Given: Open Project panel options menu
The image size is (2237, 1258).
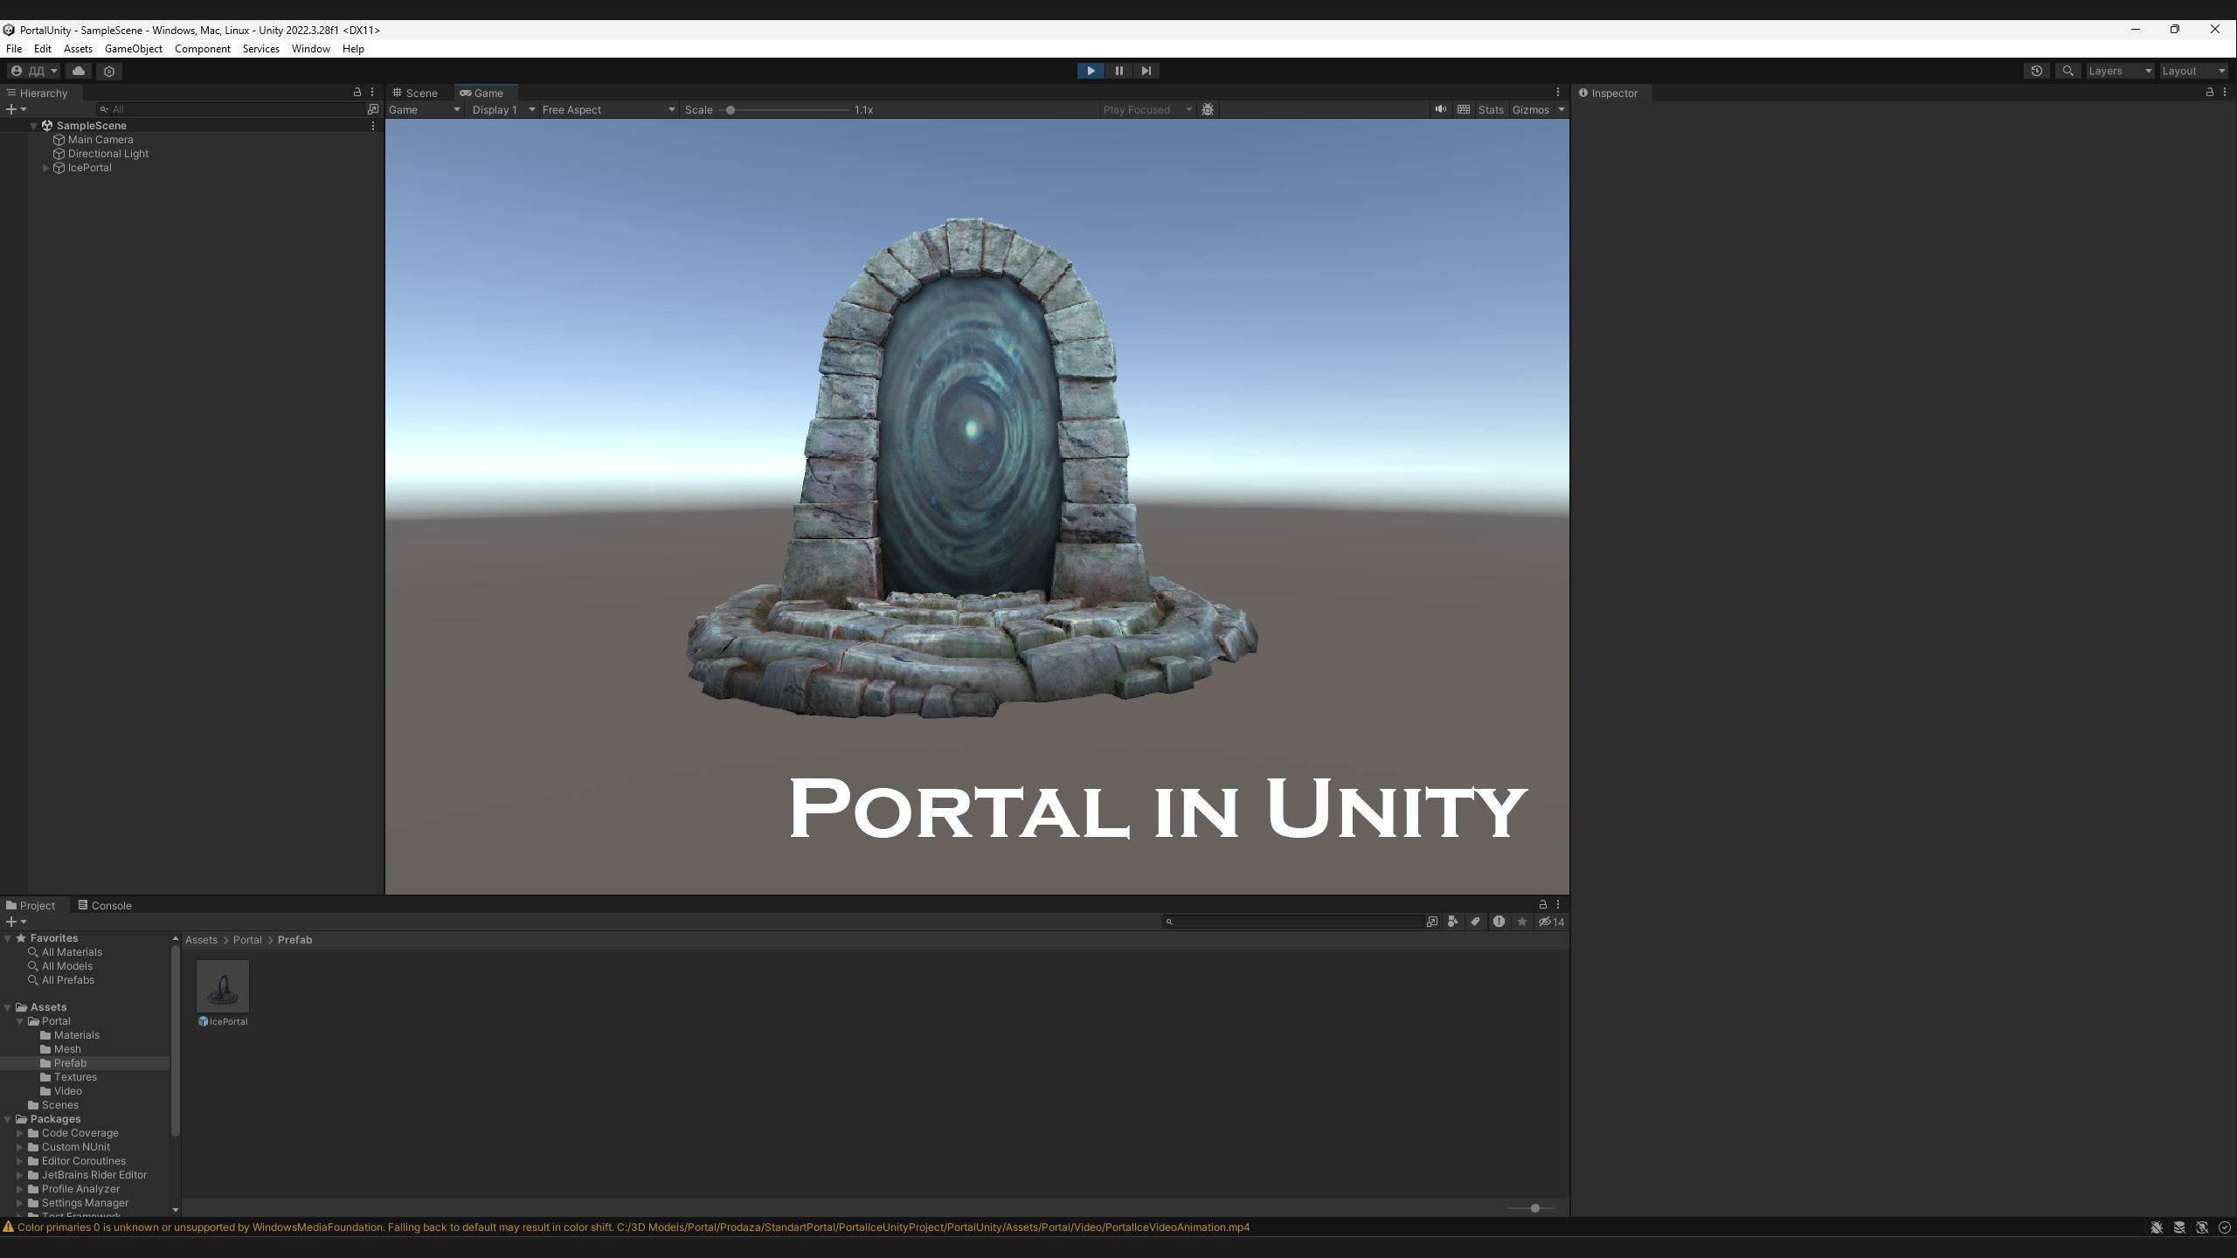Looking at the screenshot, I should pyautogui.click(x=1557, y=904).
